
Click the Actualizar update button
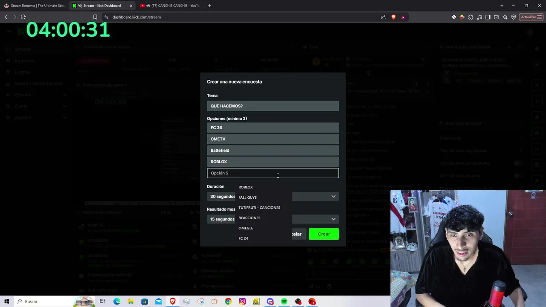[531, 17]
